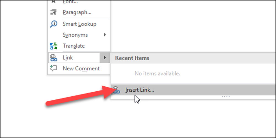The height and width of the screenshot is (138, 276).
Task: Click the Link globe chain icon
Action: (54, 58)
